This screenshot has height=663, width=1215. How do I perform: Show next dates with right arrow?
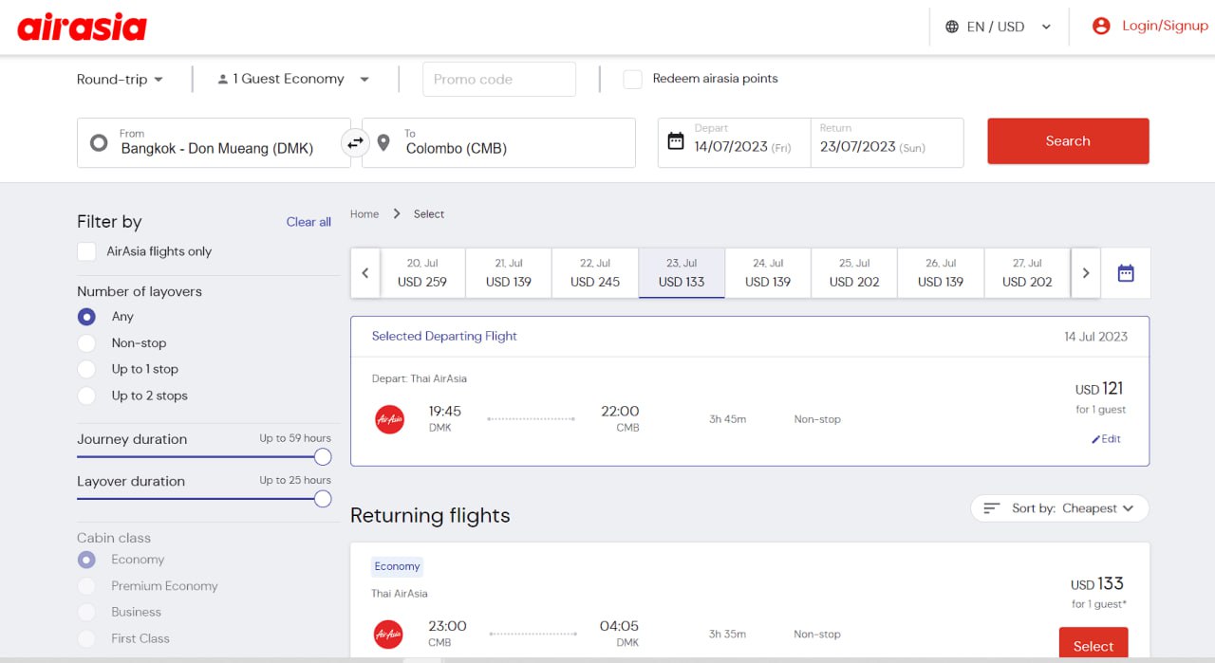coord(1086,273)
